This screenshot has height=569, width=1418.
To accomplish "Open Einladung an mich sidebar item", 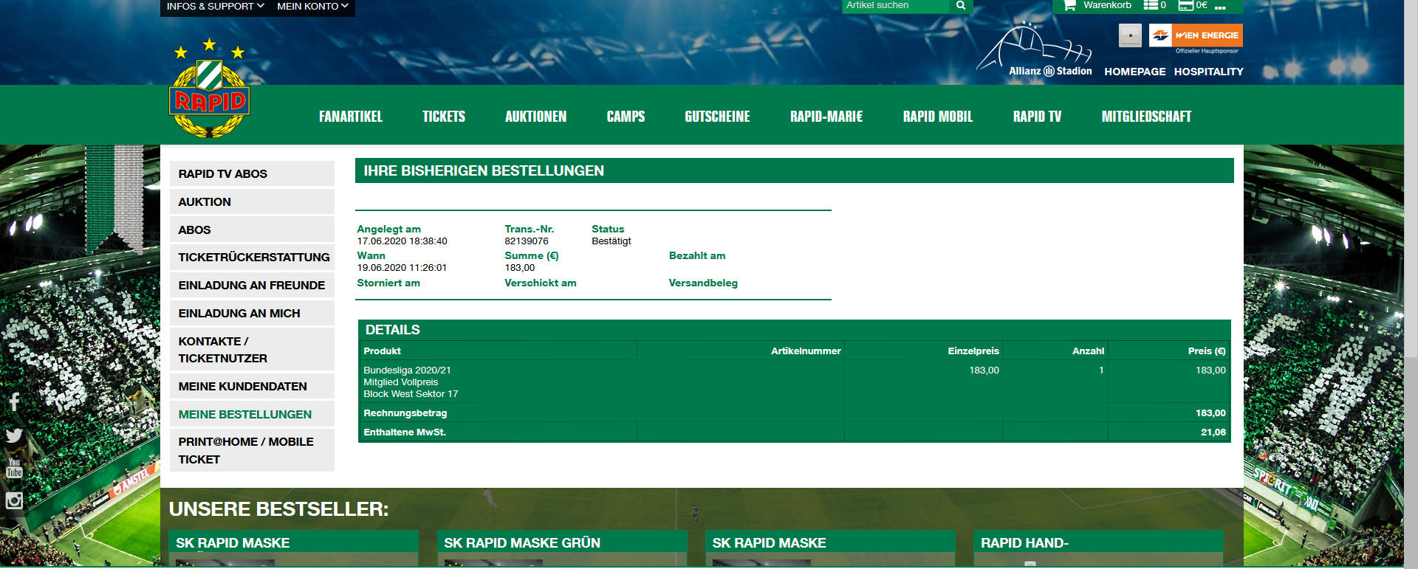I will coord(252,313).
